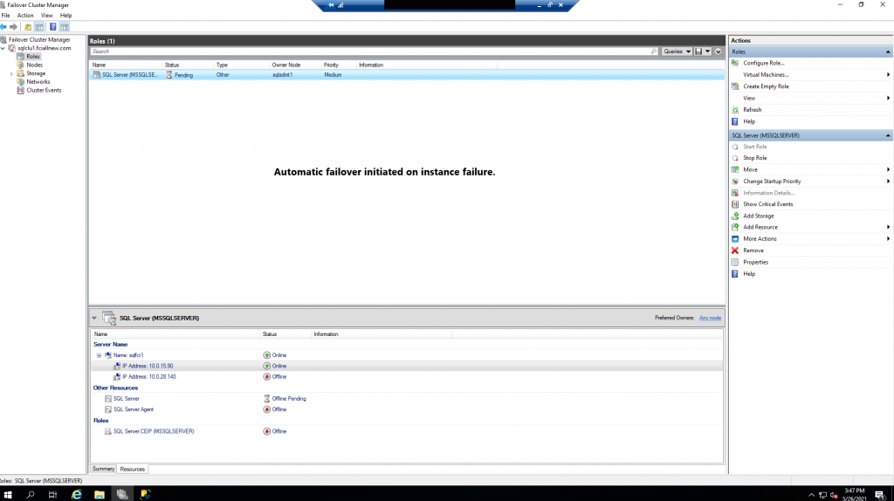The height and width of the screenshot is (501, 894).
Task: Expand the Storage tree node
Action: pyautogui.click(x=11, y=73)
